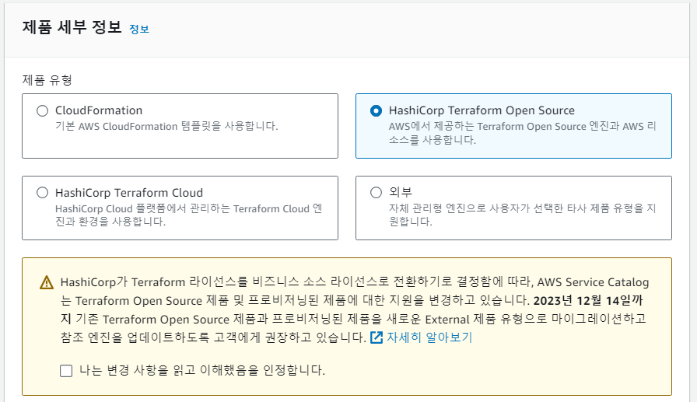Select HashiCorp Terraform Open Source radio button
697x402 pixels.
376,110
